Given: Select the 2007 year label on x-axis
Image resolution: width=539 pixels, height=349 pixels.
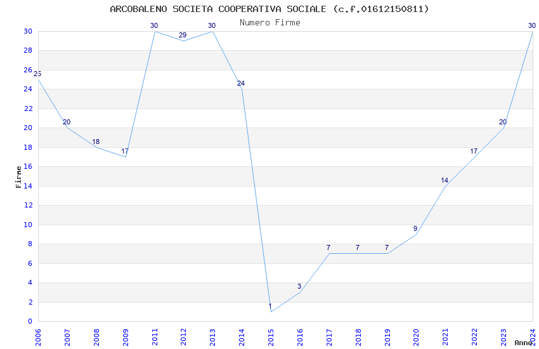Looking at the screenshot, I should 67,337.
